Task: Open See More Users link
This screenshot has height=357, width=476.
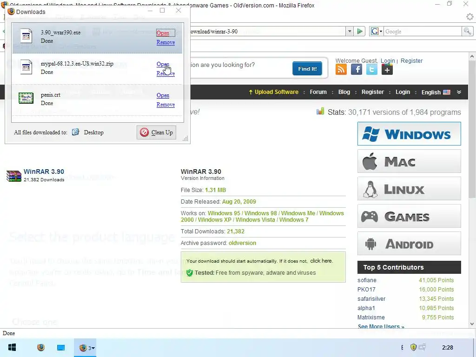Action: [x=381, y=327]
